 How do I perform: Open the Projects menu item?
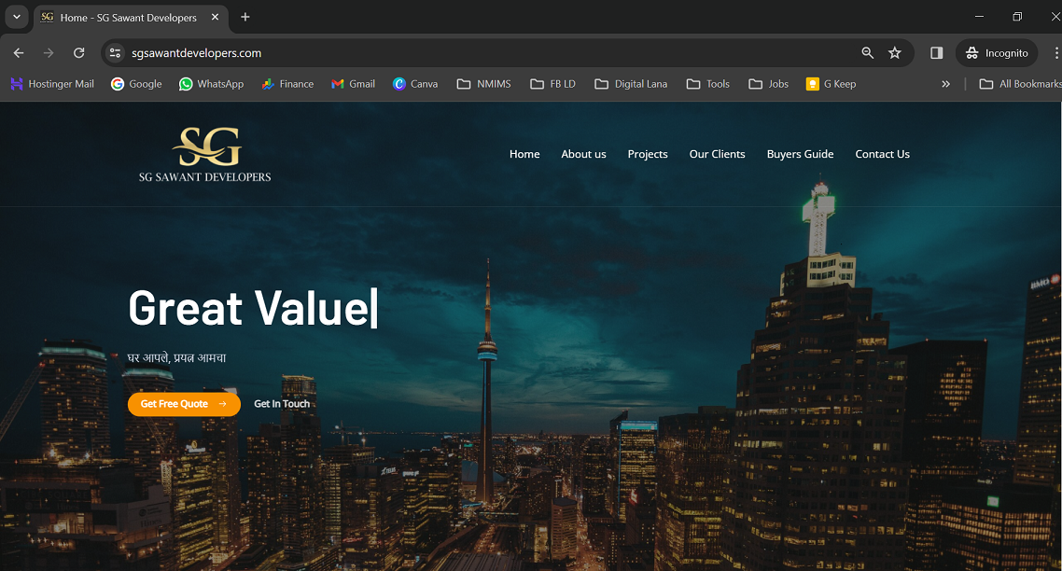(x=648, y=154)
